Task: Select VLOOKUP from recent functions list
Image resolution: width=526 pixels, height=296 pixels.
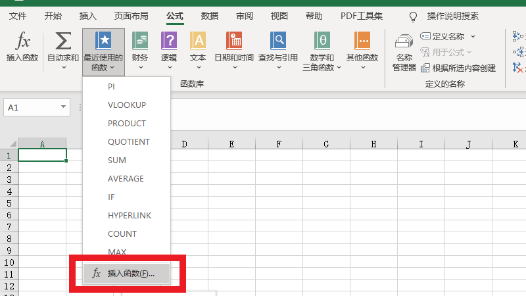Action: click(126, 105)
